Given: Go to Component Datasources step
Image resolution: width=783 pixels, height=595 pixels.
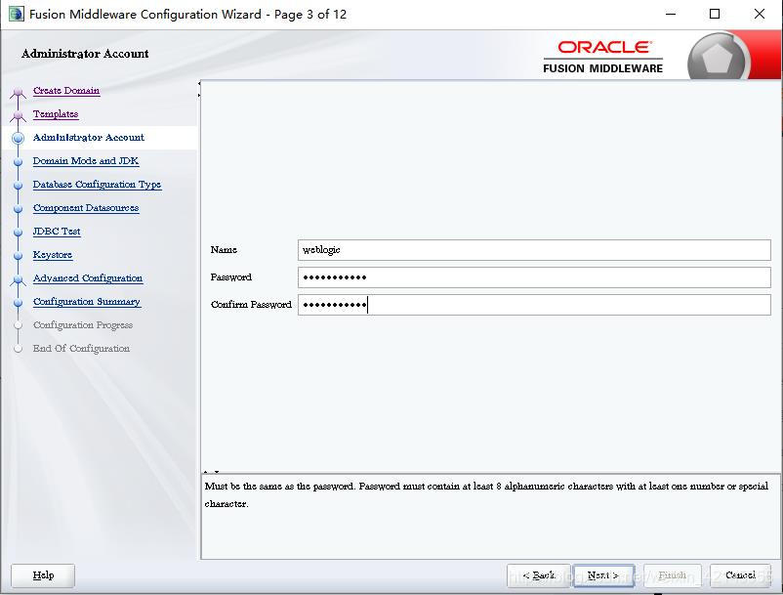Looking at the screenshot, I should pyautogui.click(x=86, y=208).
